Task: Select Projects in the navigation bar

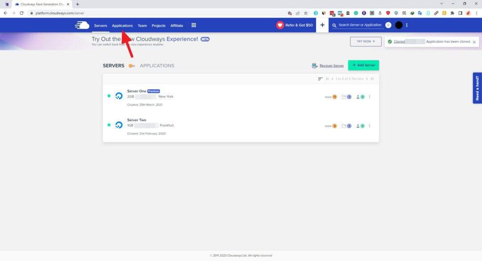Action: pos(158,25)
